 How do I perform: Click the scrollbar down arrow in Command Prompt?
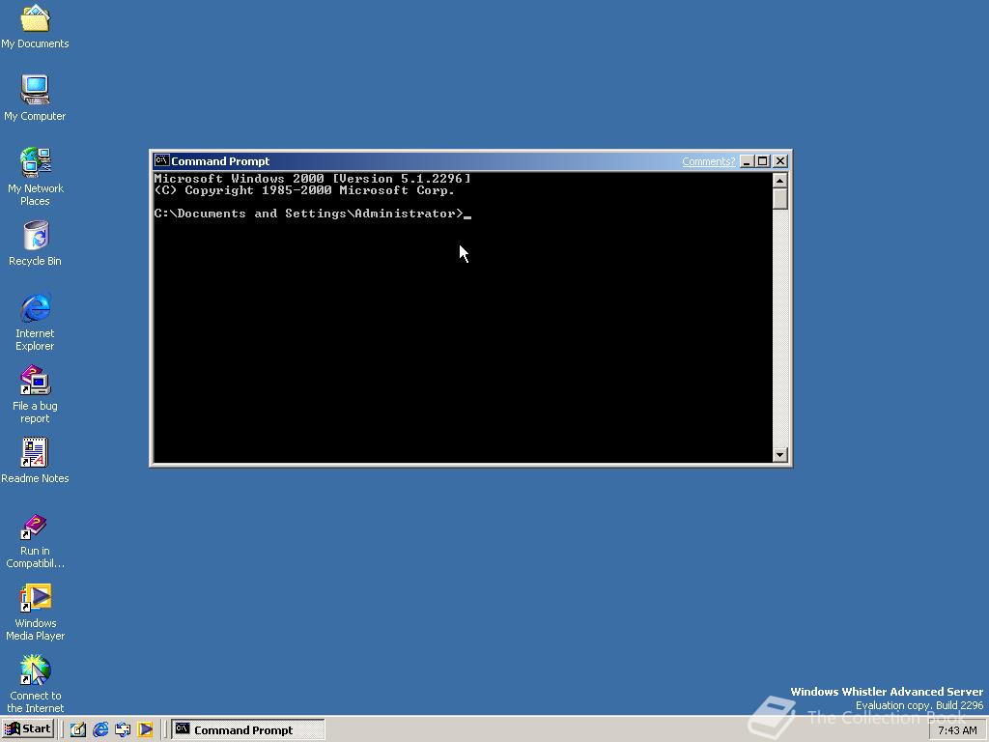pyautogui.click(x=780, y=455)
